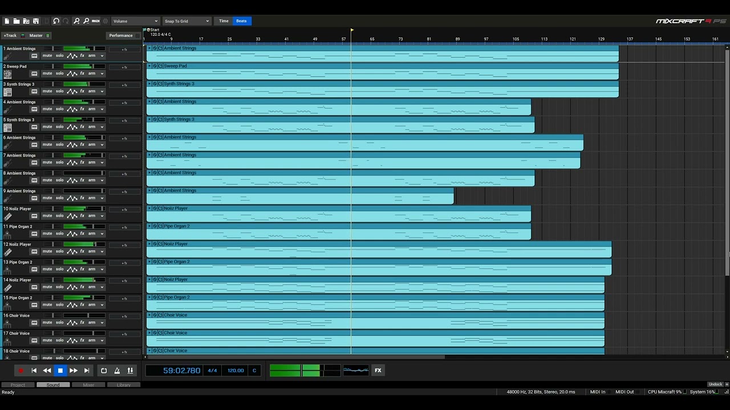Open piano keyboard for track 1 Ambient Strings
The width and height of the screenshot is (730, 410).
(34, 56)
